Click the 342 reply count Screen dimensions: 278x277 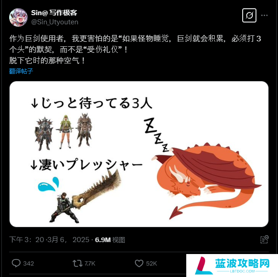coord(28,264)
